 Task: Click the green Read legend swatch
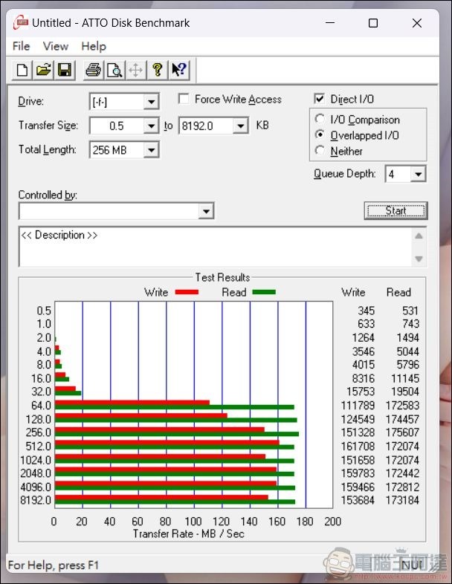pos(264,293)
